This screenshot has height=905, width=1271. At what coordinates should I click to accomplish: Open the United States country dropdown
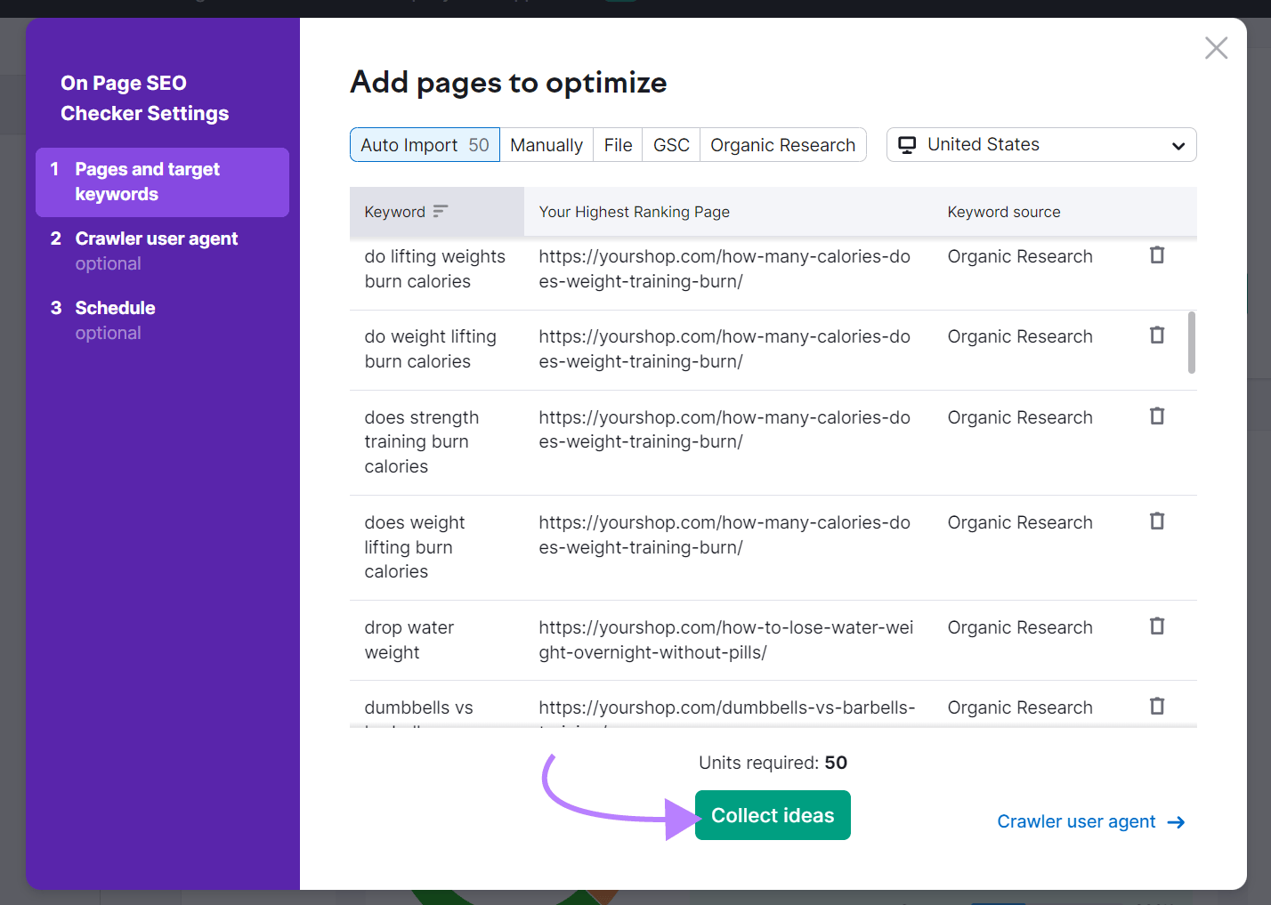pos(1040,144)
